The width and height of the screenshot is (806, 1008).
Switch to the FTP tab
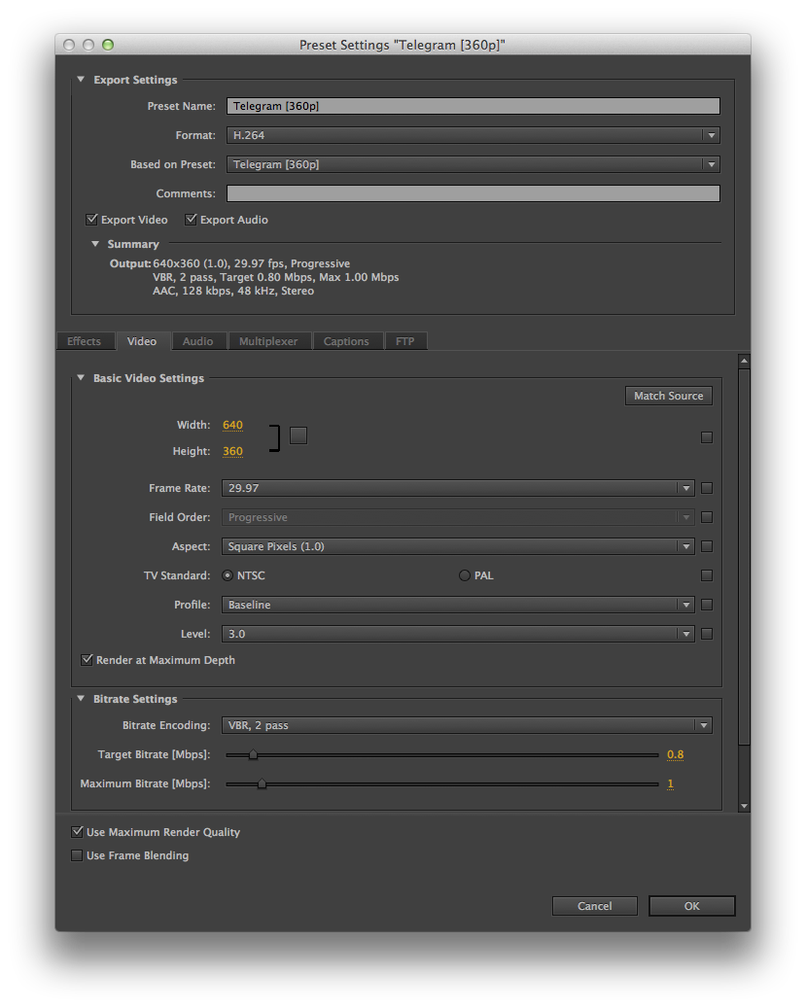[405, 341]
